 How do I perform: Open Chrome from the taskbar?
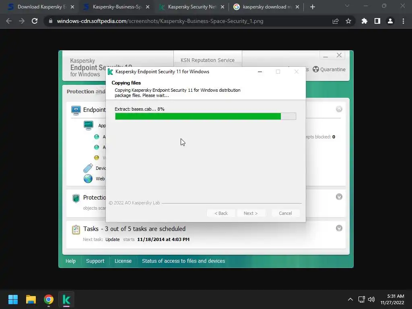(x=49, y=299)
